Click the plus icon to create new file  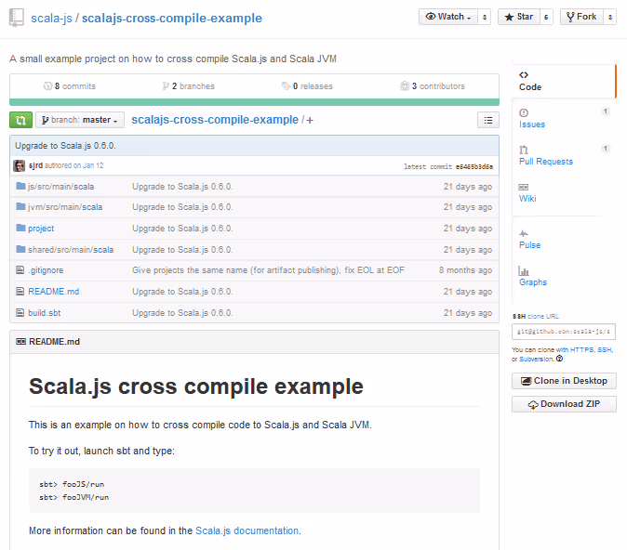(x=310, y=120)
